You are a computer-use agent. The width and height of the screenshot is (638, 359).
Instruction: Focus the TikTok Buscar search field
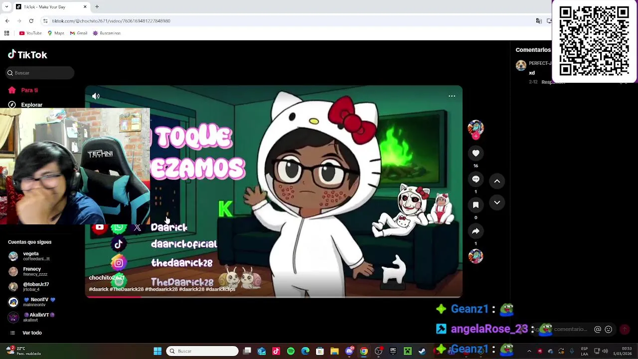coord(40,73)
